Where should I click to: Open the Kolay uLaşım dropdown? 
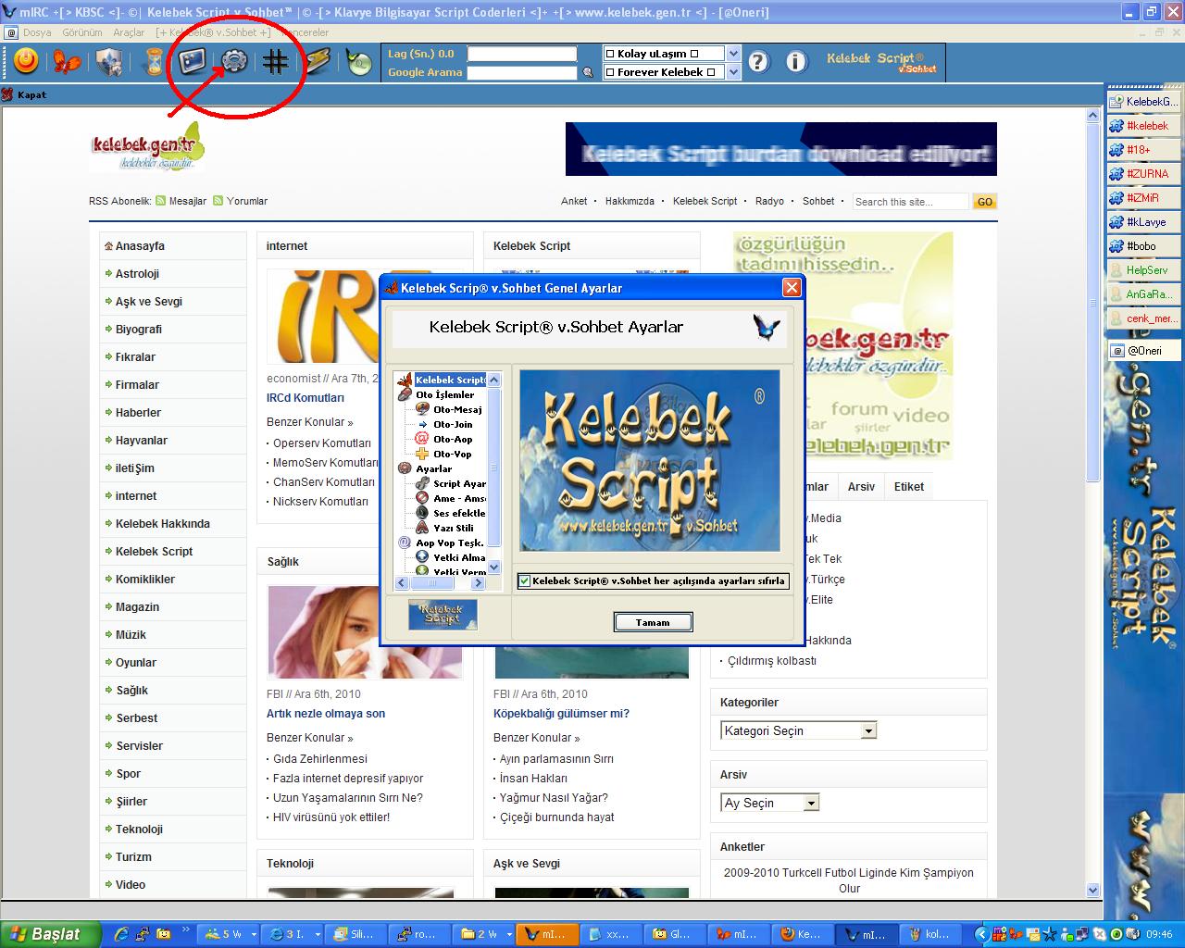(x=733, y=54)
